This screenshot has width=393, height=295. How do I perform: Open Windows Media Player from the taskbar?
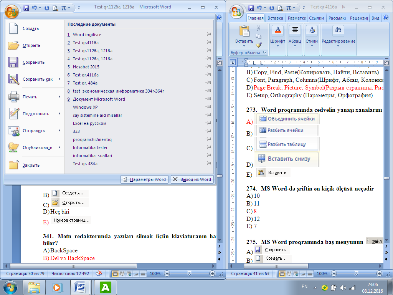(x=58, y=287)
